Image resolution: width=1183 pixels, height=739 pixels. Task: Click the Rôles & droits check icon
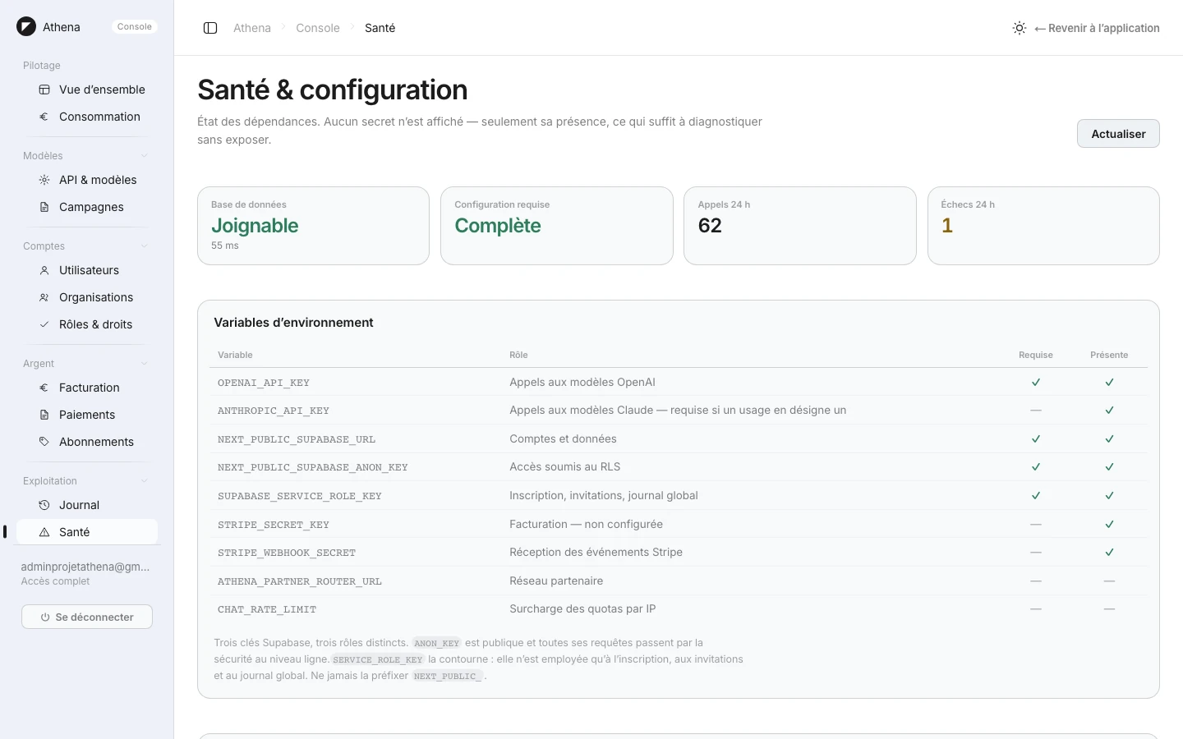(x=44, y=324)
